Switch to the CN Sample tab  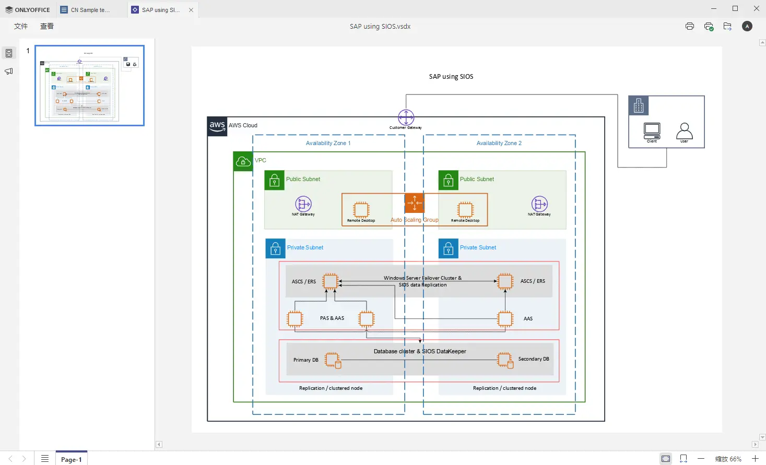tap(90, 9)
